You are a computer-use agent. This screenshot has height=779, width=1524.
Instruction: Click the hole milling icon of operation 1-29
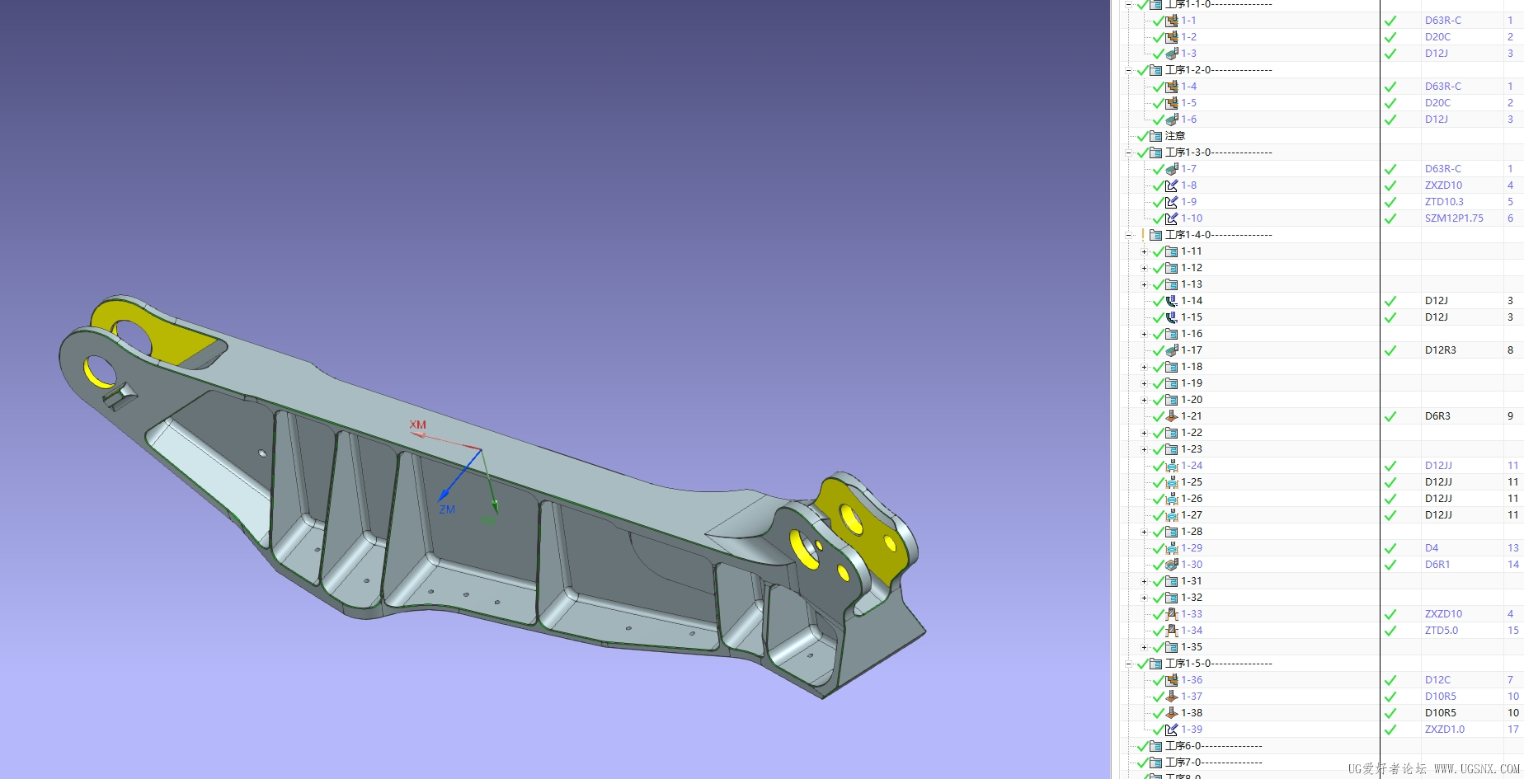point(1171,548)
